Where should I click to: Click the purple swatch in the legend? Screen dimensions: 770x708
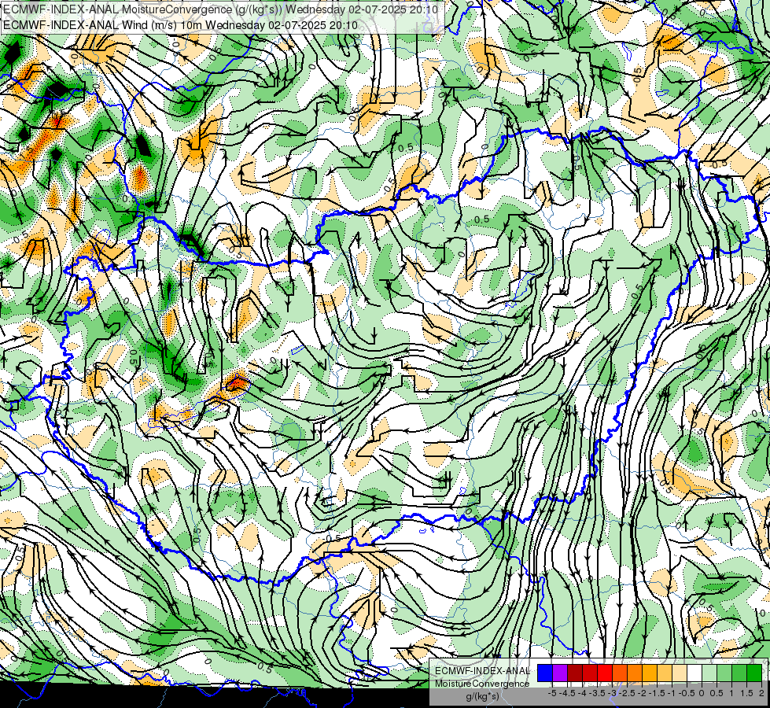[560, 673]
